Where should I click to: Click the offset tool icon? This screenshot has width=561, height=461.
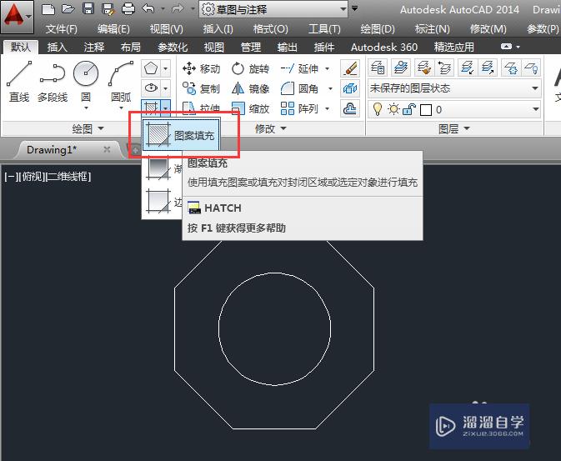[x=350, y=108]
